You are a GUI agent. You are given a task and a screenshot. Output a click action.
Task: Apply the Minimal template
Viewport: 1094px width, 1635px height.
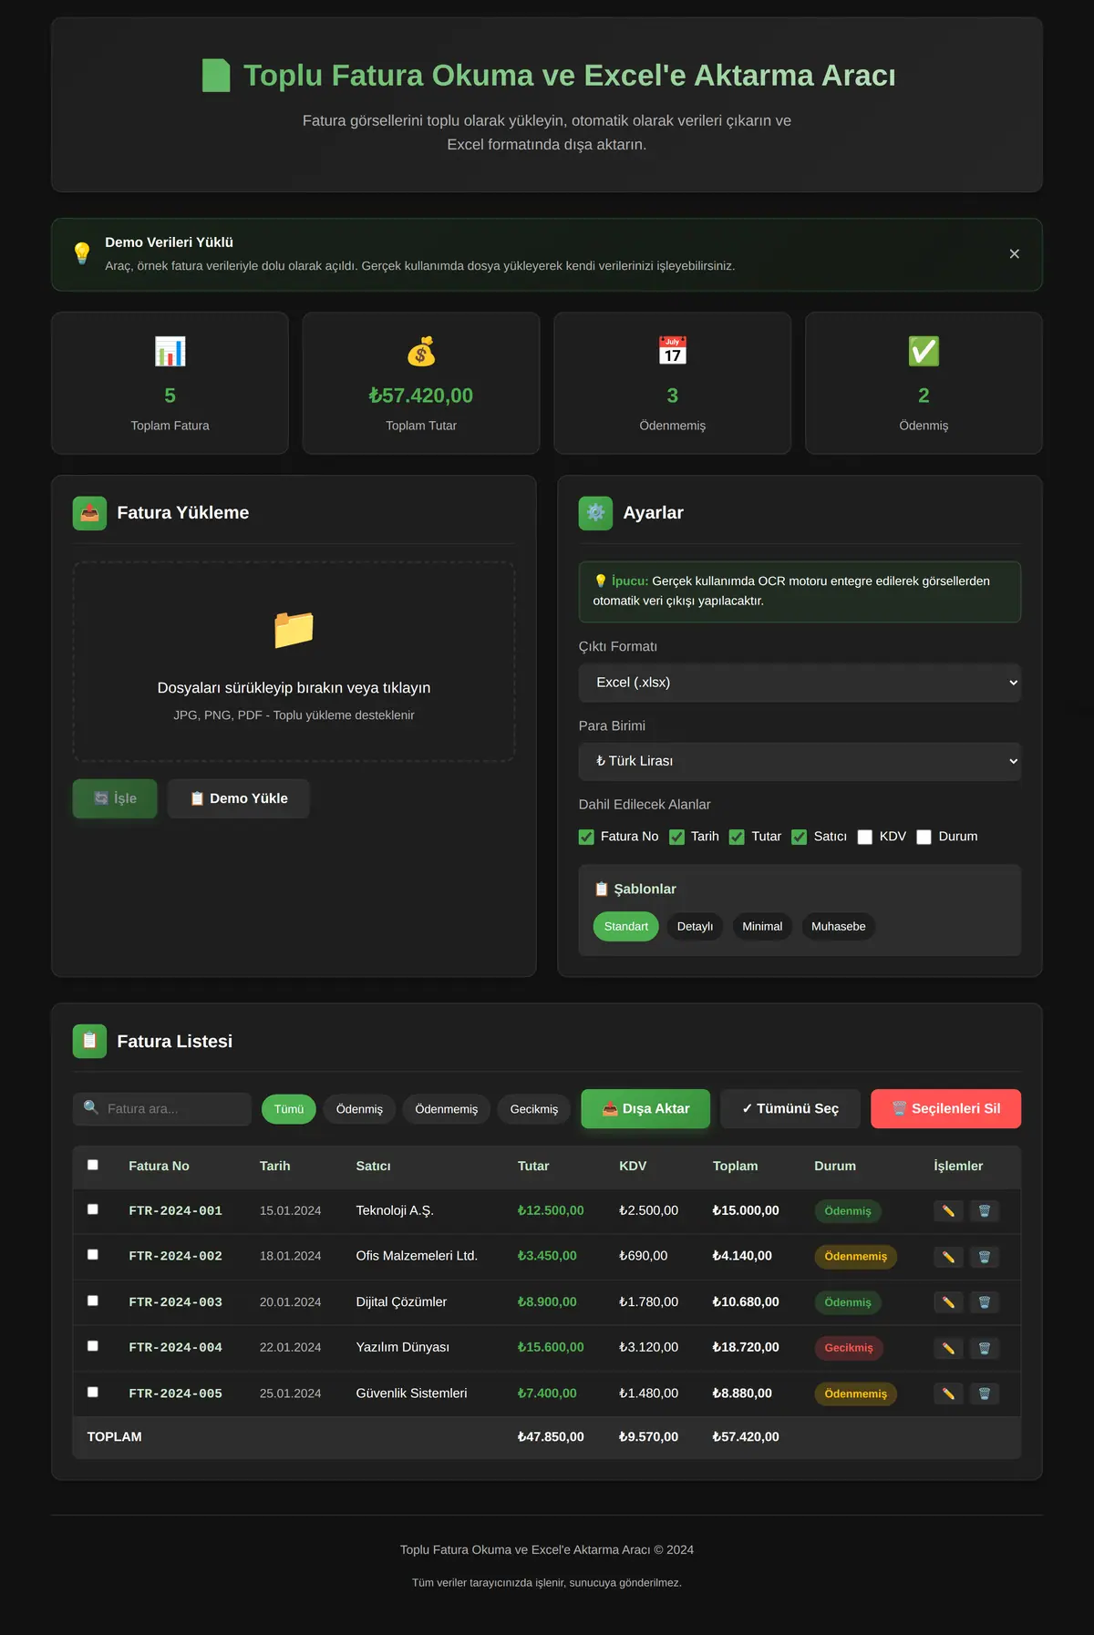[x=762, y=927]
